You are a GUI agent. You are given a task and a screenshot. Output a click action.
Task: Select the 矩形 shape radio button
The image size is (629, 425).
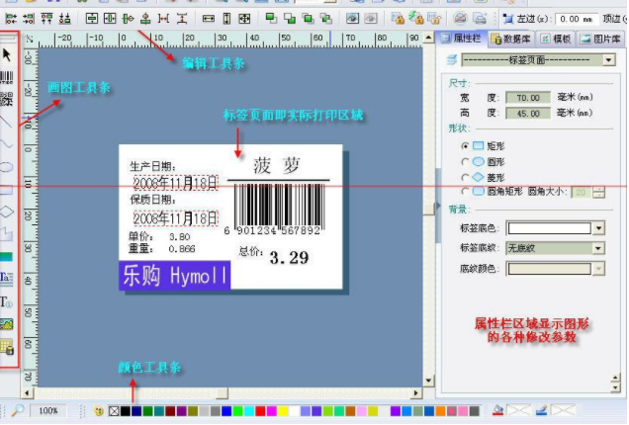(466, 146)
